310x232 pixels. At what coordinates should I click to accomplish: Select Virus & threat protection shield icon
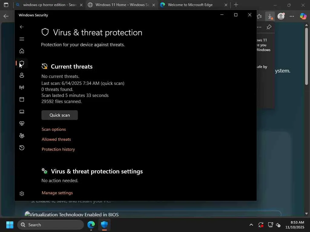(22, 63)
